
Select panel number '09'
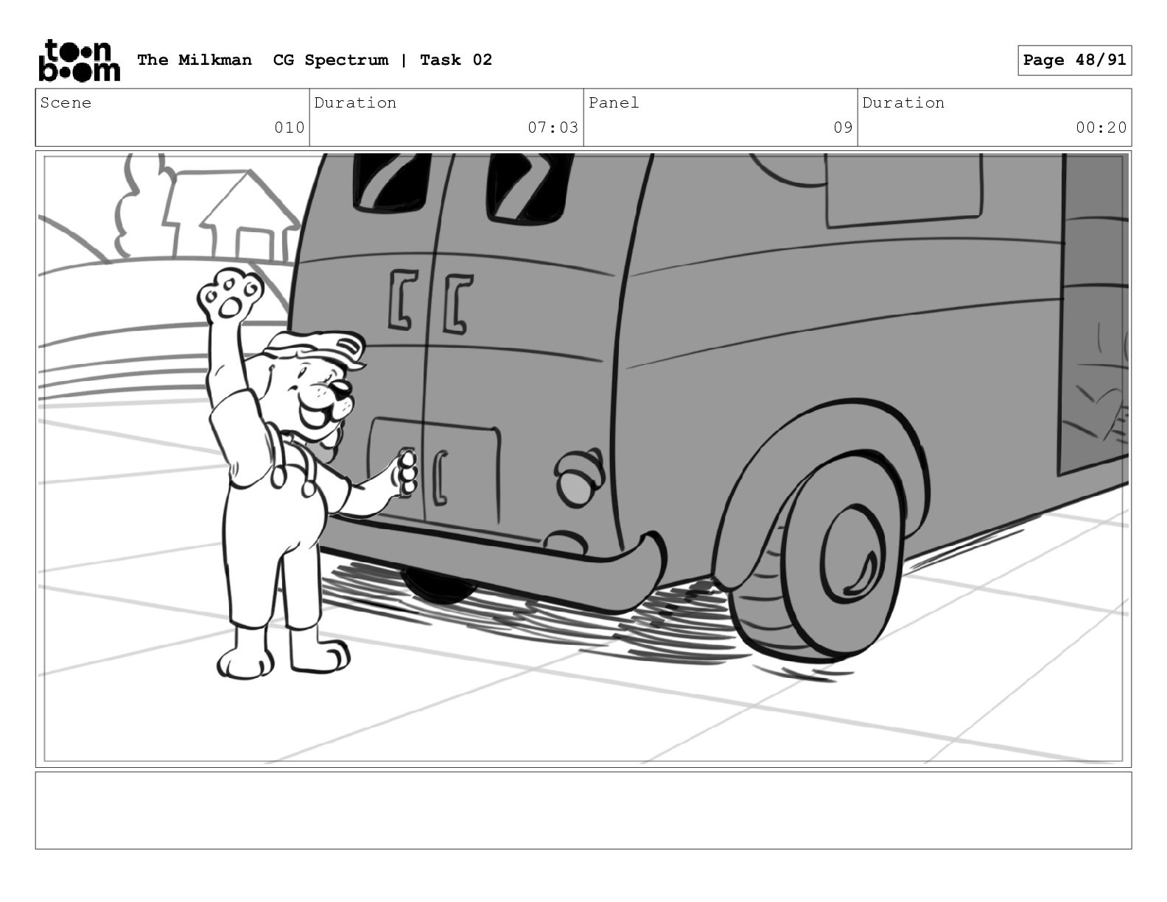click(x=843, y=127)
